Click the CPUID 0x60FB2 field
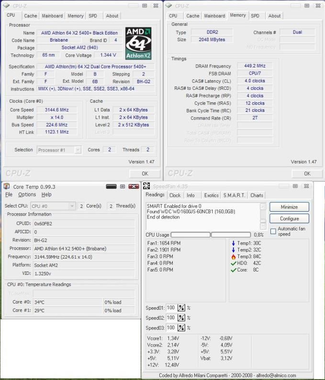Viewport: 325px width, 380px height. click(84, 223)
